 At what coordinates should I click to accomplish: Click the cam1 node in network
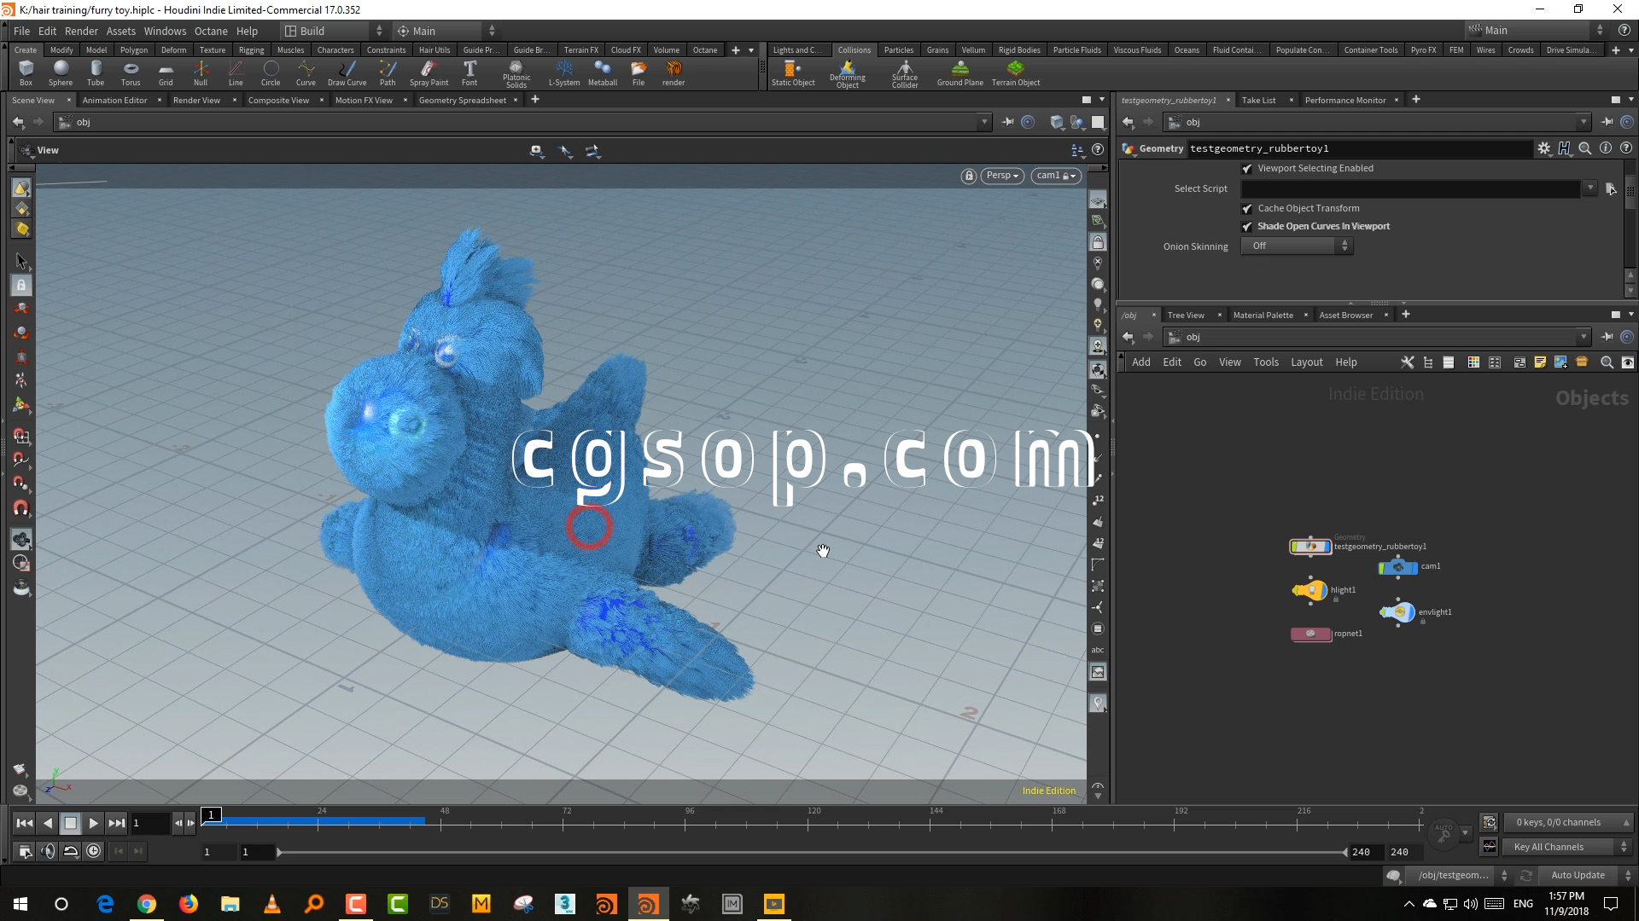1397,566
